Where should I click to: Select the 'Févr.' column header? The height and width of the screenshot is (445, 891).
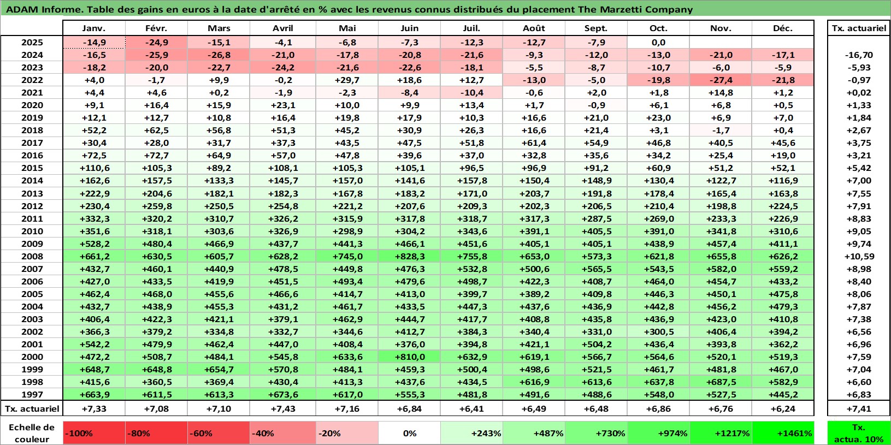[x=156, y=28]
